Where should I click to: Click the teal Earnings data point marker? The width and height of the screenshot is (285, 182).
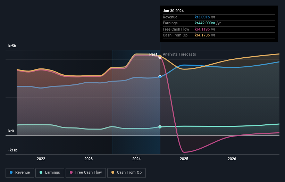pos(160,127)
